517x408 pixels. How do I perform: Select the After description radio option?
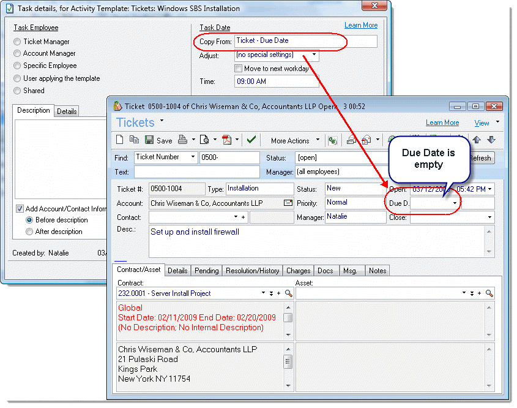29,232
